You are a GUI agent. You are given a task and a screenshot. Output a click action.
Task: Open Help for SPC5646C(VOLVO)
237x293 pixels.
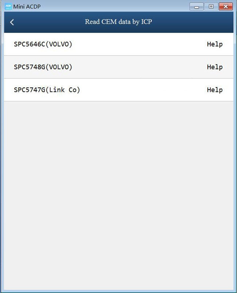[214, 44]
